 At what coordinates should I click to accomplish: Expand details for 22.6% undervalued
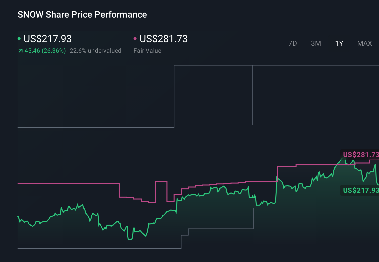click(x=96, y=51)
